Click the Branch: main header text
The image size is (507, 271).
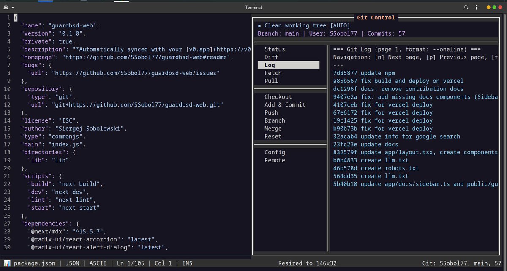click(x=278, y=33)
